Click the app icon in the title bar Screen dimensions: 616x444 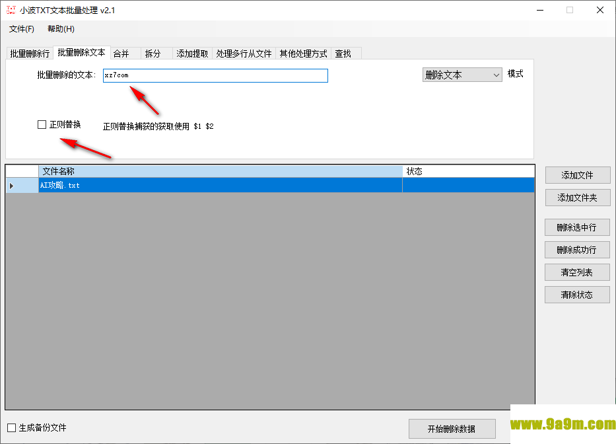(11, 10)
